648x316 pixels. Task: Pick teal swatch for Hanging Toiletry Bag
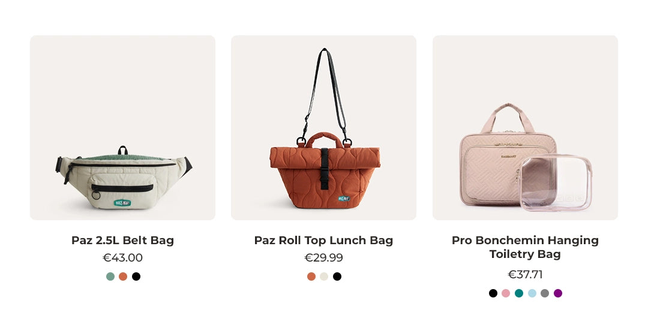pos(519,293)
